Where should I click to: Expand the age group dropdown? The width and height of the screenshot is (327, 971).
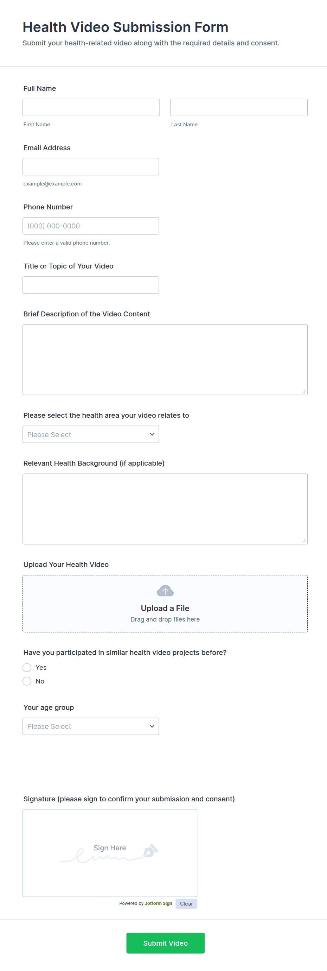pos(91,726)
